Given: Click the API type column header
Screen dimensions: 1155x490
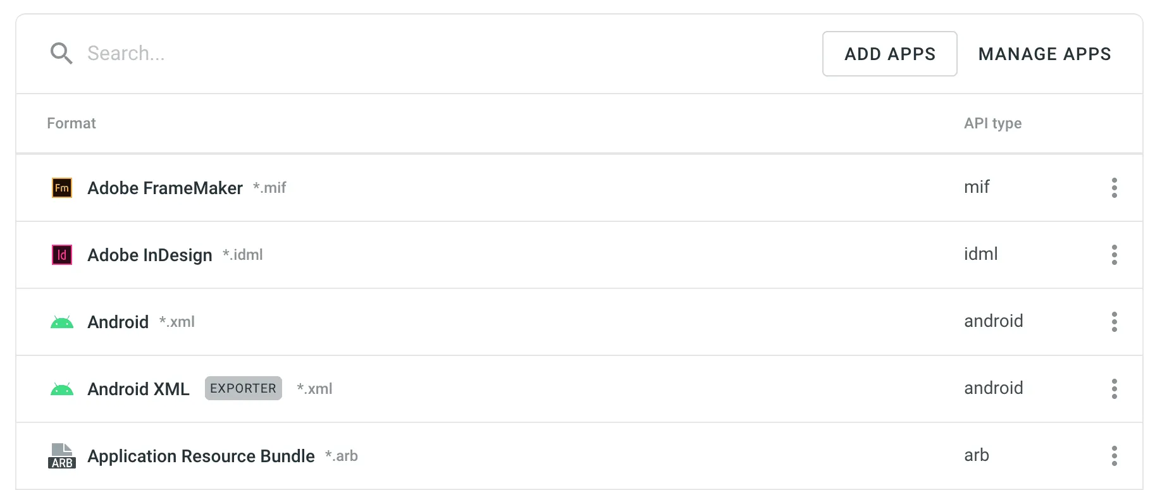Looking at the screenshot, I should click(x=992, y=123).
